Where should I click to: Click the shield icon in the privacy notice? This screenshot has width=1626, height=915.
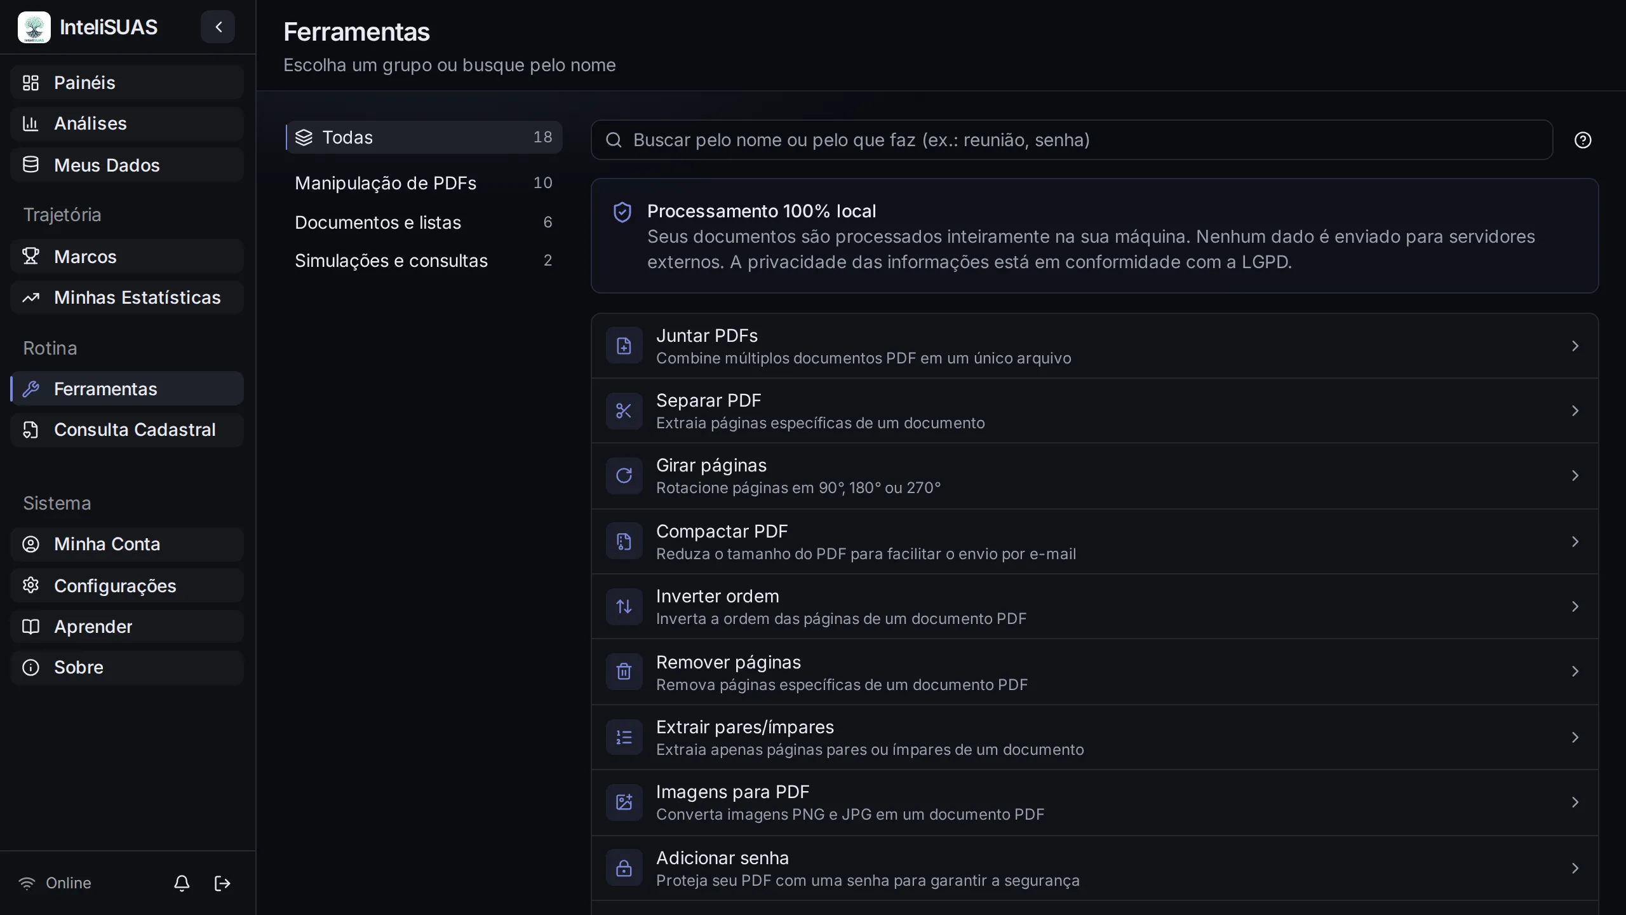click(x=622, y=212)
